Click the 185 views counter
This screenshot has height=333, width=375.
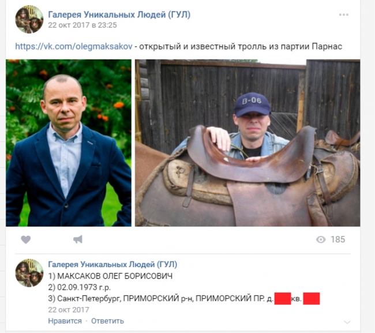(337, 240)
